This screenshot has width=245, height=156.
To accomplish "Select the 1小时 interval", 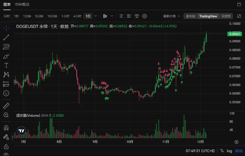I will (x=65, y=16).
